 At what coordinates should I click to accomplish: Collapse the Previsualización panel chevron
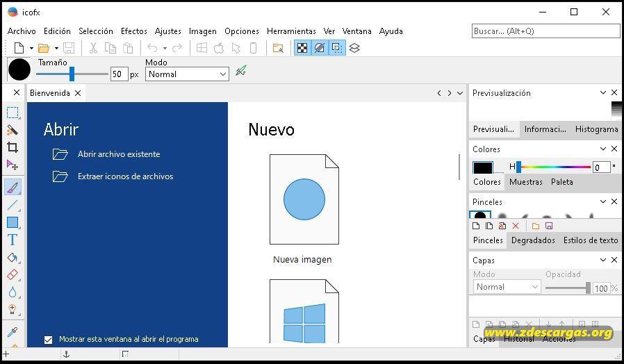click(x=603, y=92)
